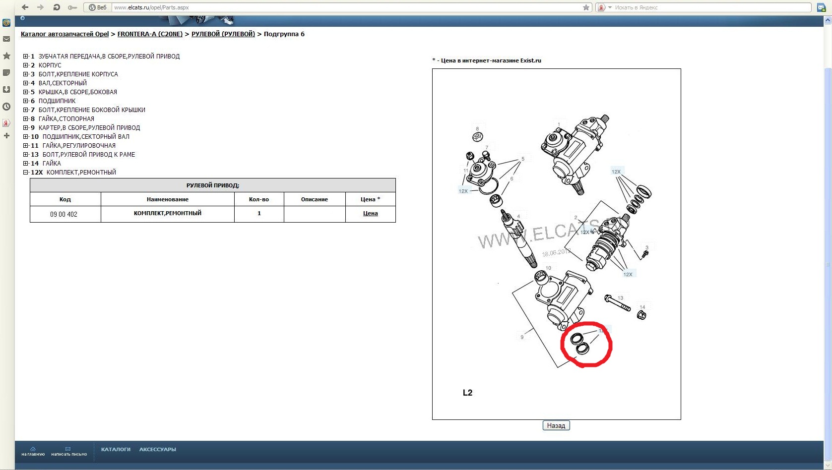Go back with the browser back arrow
Image resolution: width=832 pixels, height=470 pixels.
pos(25,7)
